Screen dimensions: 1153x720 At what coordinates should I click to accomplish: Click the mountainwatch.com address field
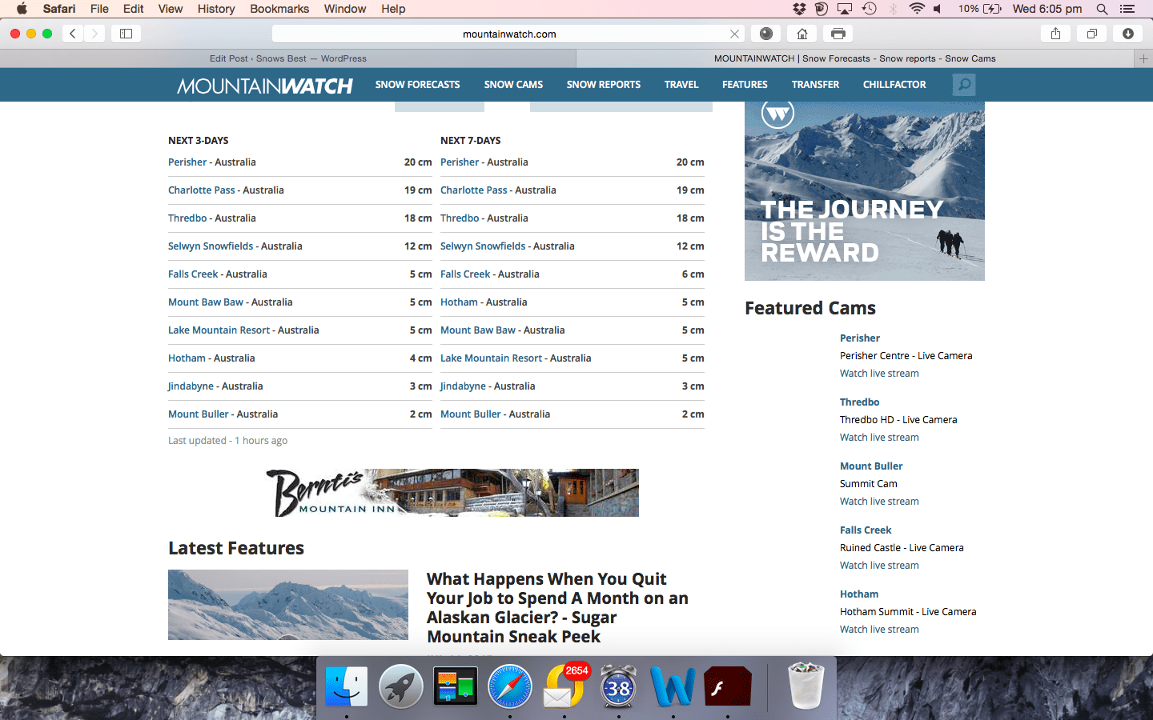(x=509, y=34)
